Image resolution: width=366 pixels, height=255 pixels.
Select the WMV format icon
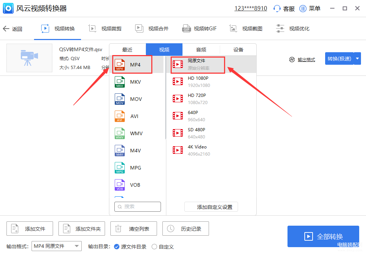(119, 133)
